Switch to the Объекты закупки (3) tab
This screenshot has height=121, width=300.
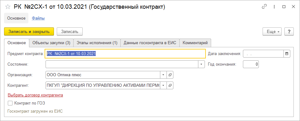51,43
